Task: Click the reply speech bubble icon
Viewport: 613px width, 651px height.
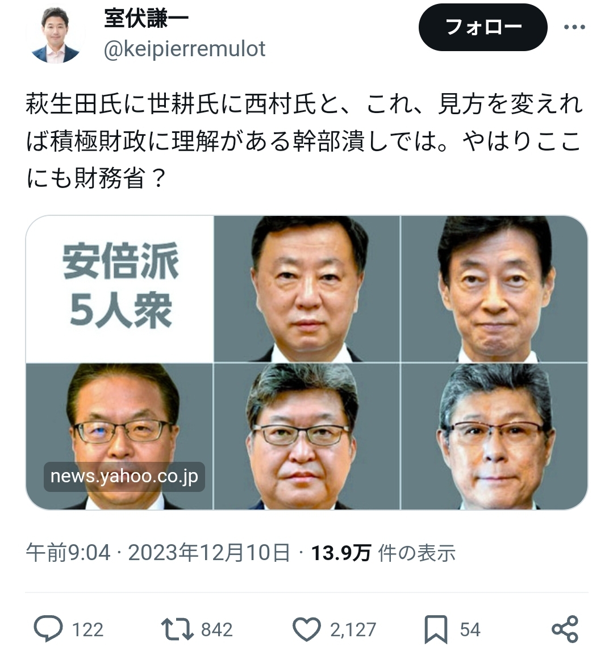Action: 48,629
